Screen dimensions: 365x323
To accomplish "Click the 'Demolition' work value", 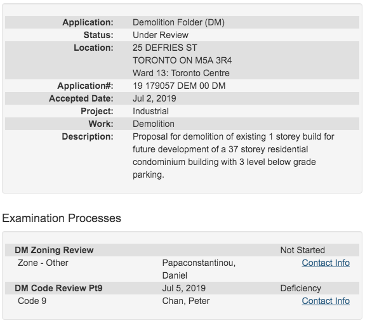I will coord(154,124).
